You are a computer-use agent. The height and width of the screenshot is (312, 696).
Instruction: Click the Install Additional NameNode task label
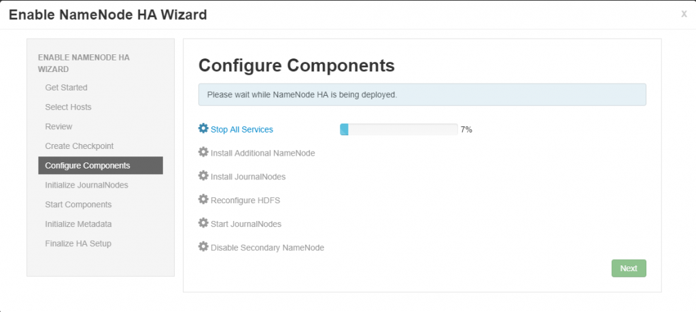point(263,153)
